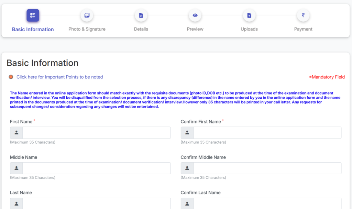Go to the Uploads step icon
Viewport: 352px width, 209px height.
tap(249, 15)
